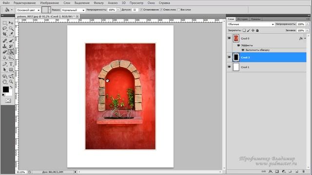Open the Layers panel options menu
This screenshot has height=175, width=312.
click(x=308, y=19)
